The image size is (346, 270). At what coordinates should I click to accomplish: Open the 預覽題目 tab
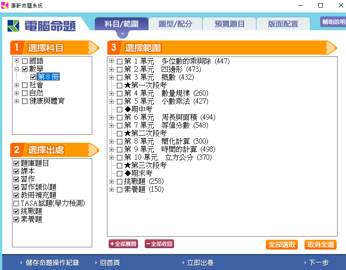[229, 24]
